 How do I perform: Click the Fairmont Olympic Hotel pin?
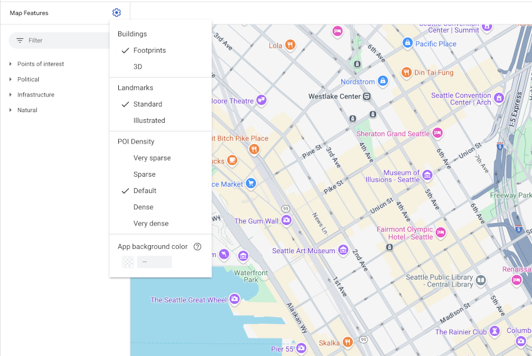pos(441,233)
